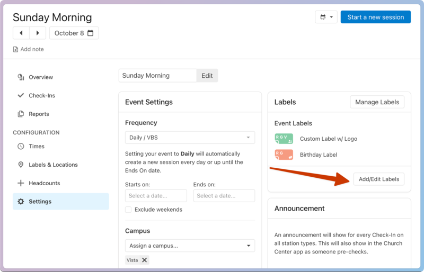Click the Starts on date field
Viewport: 424px width, 272px height.
click(x=156, y=196)
